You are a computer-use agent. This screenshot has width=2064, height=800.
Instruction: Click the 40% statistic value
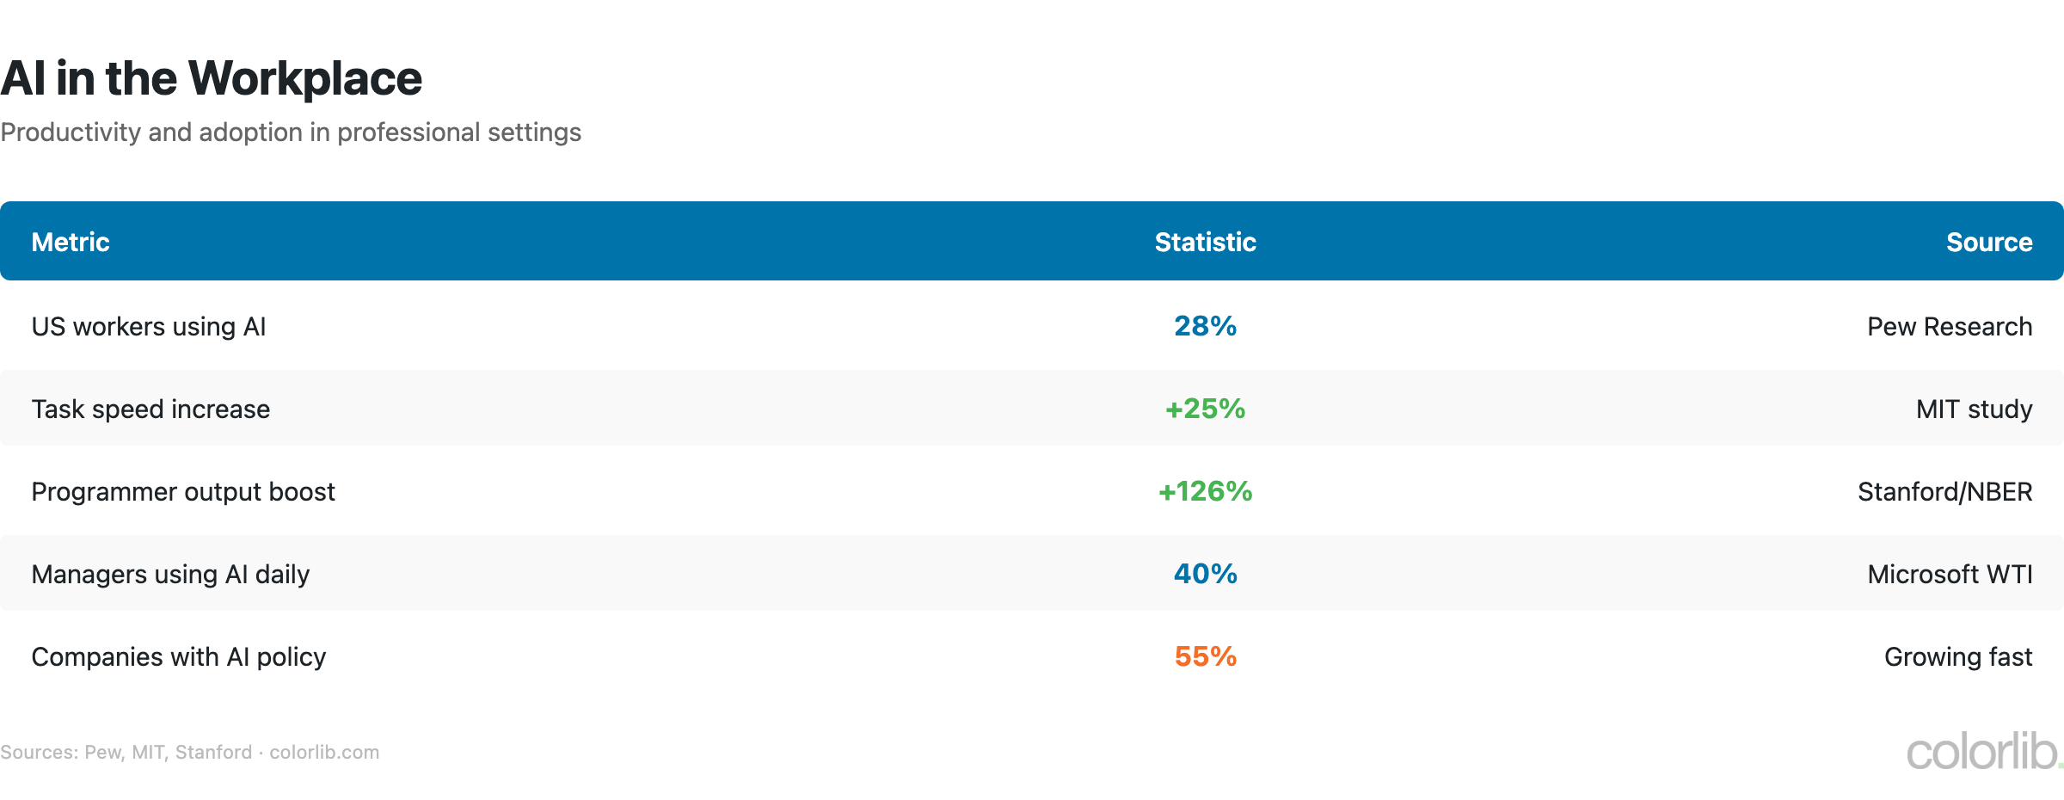point(1205,574)
